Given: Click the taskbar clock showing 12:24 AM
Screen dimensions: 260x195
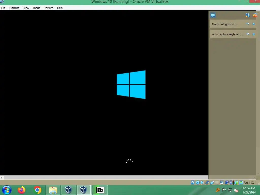Looking at the screenshot, I should (x=249, y=188).
